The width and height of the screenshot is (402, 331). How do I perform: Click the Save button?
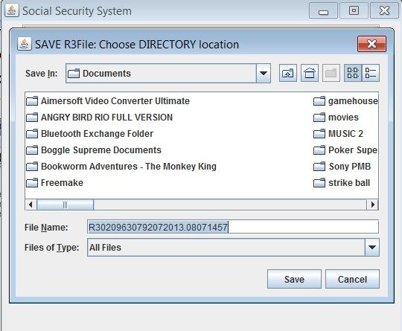click(294, 279)
